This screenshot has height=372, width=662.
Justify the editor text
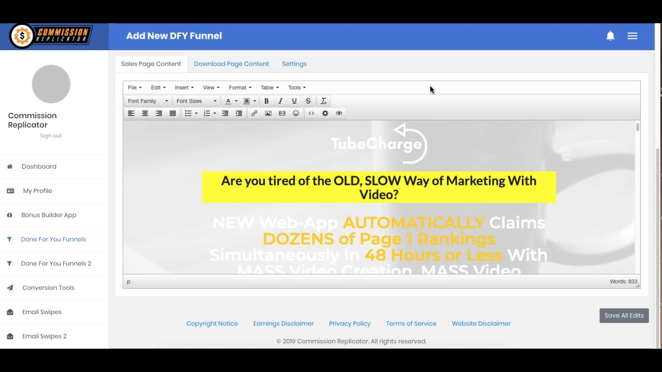point(173,113)
